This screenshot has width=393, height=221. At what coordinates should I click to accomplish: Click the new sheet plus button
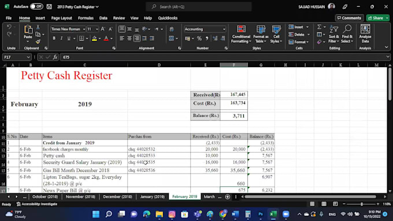point(227,197)
